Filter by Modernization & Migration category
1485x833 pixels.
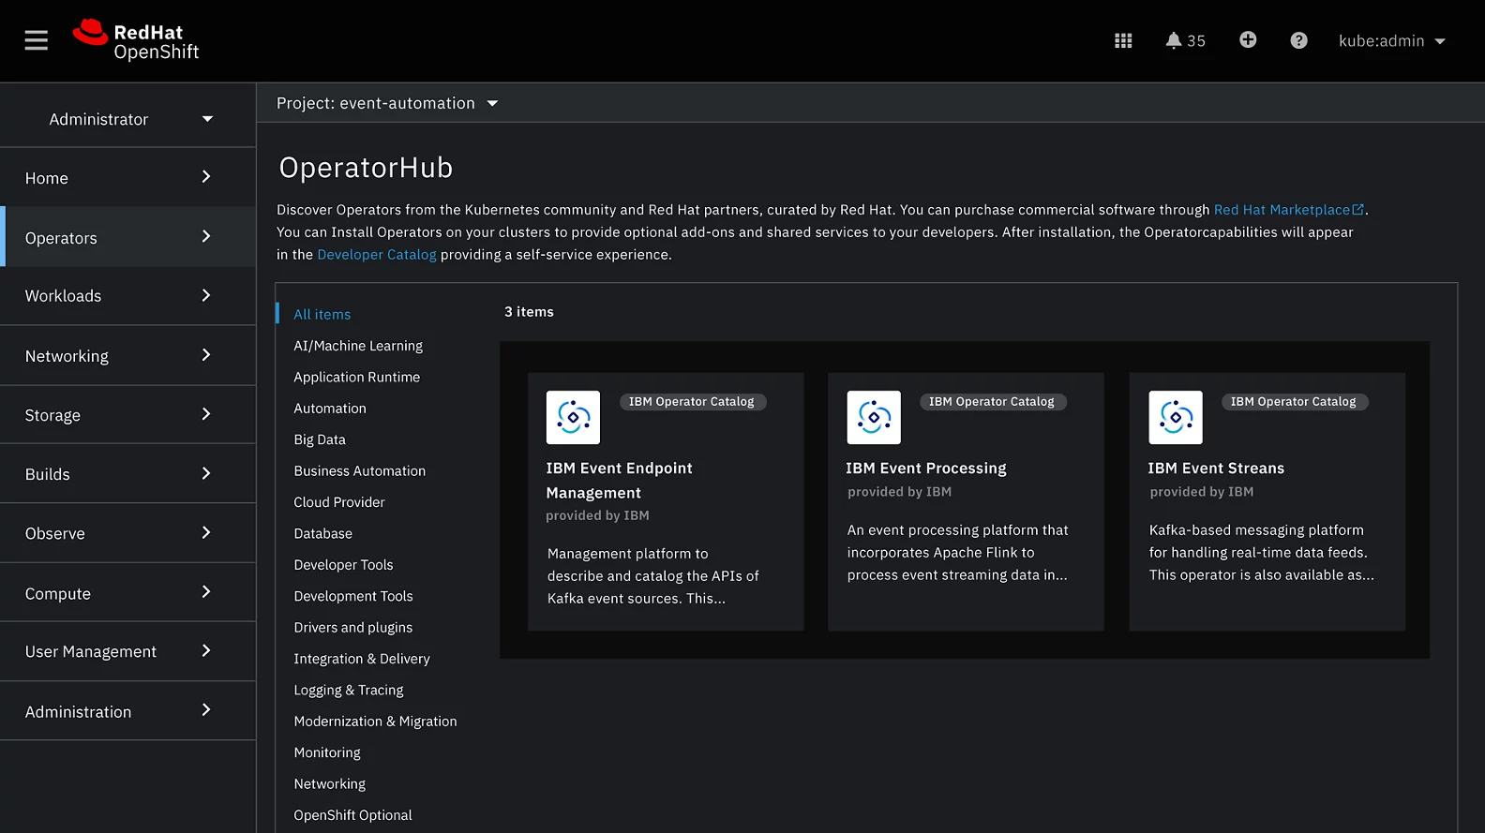tap(375, 721)
